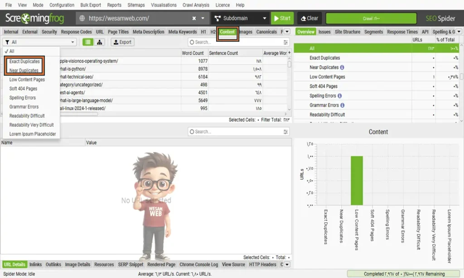Screen dimensions: 464x278
Task: Choose Low Content Pages from filter list
Action: (x=27, y=80)
